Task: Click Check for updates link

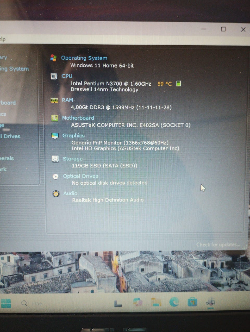Action: pos(218,245)
